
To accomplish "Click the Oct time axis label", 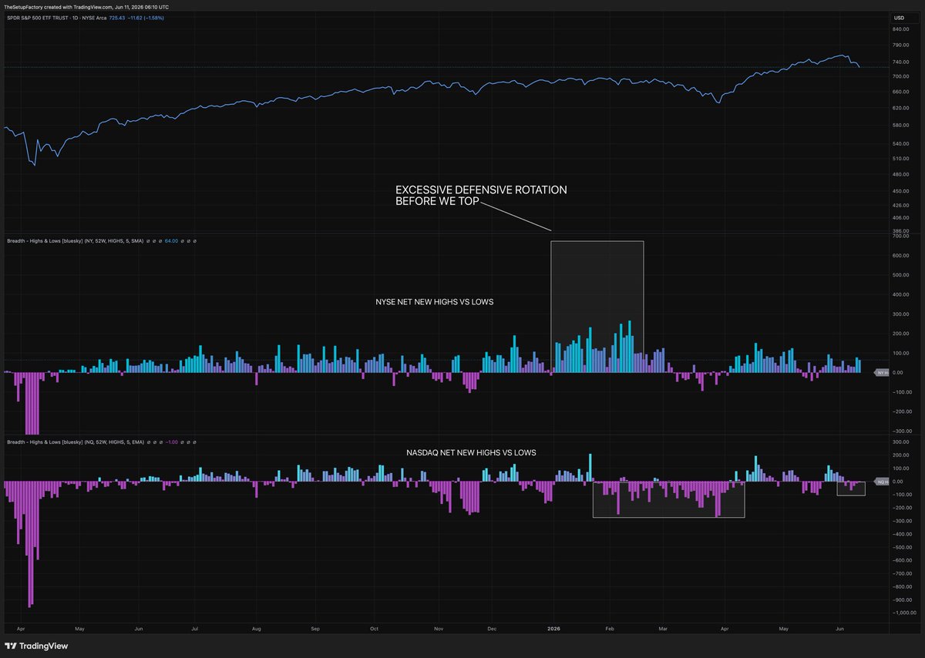I will tap(374, 629).
